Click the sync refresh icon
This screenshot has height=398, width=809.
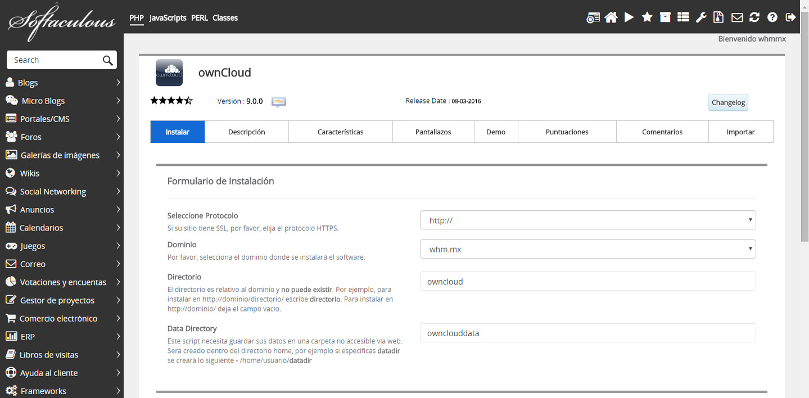[x=754, y=17]
